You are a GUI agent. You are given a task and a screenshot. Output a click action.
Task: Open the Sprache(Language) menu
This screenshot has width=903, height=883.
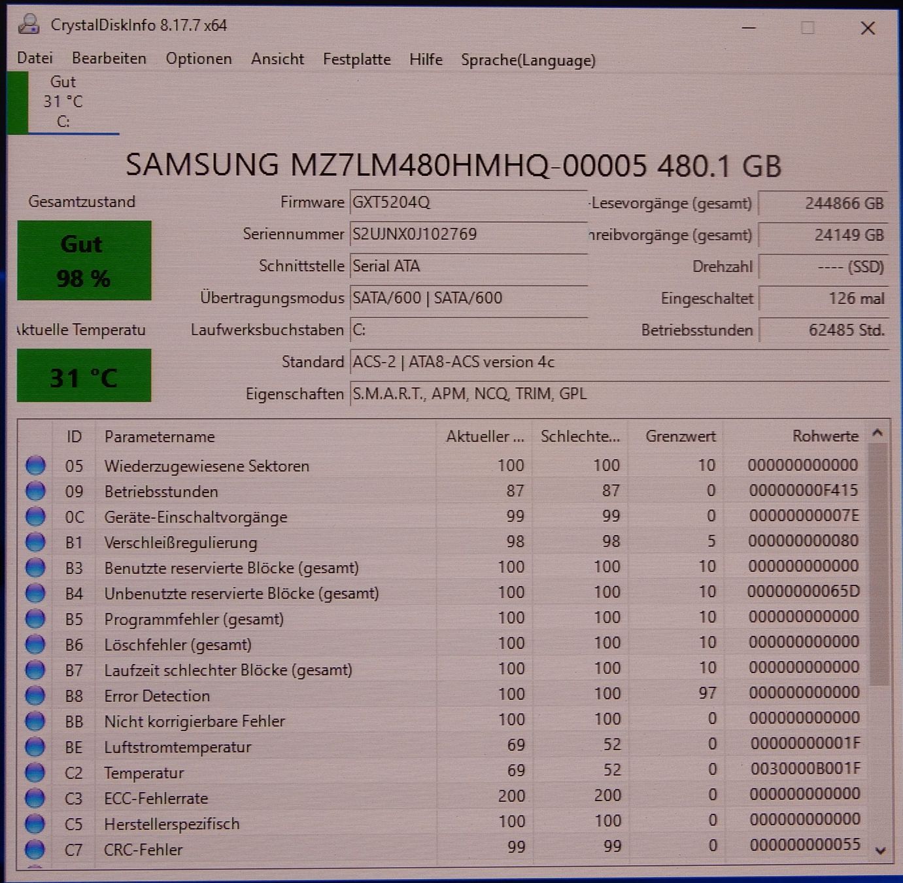coord(528,60)
